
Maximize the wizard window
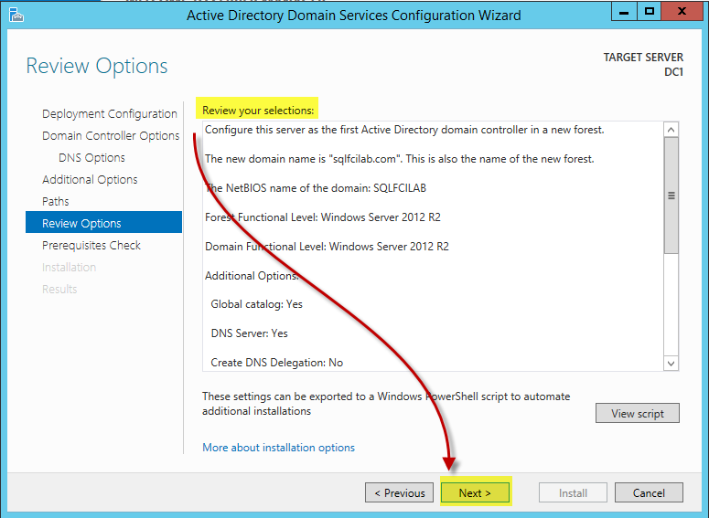pos(650,11)
